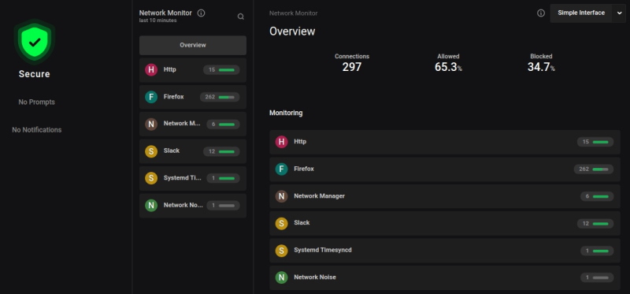This screenshot has width=630, height=294.
Task: Click the Firefox 262 connections bar in sidebar
Action: (x=220, y=97)
